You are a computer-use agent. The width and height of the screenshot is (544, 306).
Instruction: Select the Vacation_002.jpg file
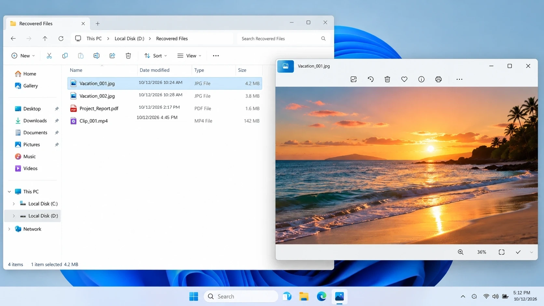click(x=165, y=96)
